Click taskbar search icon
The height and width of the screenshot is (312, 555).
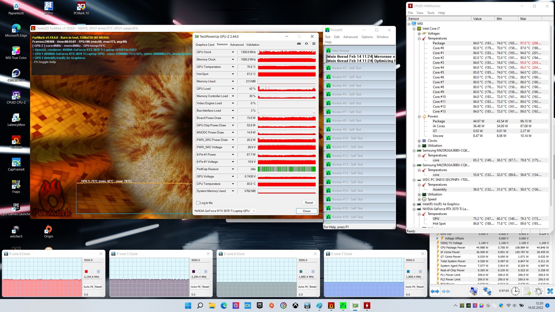[x=200, y=305]
